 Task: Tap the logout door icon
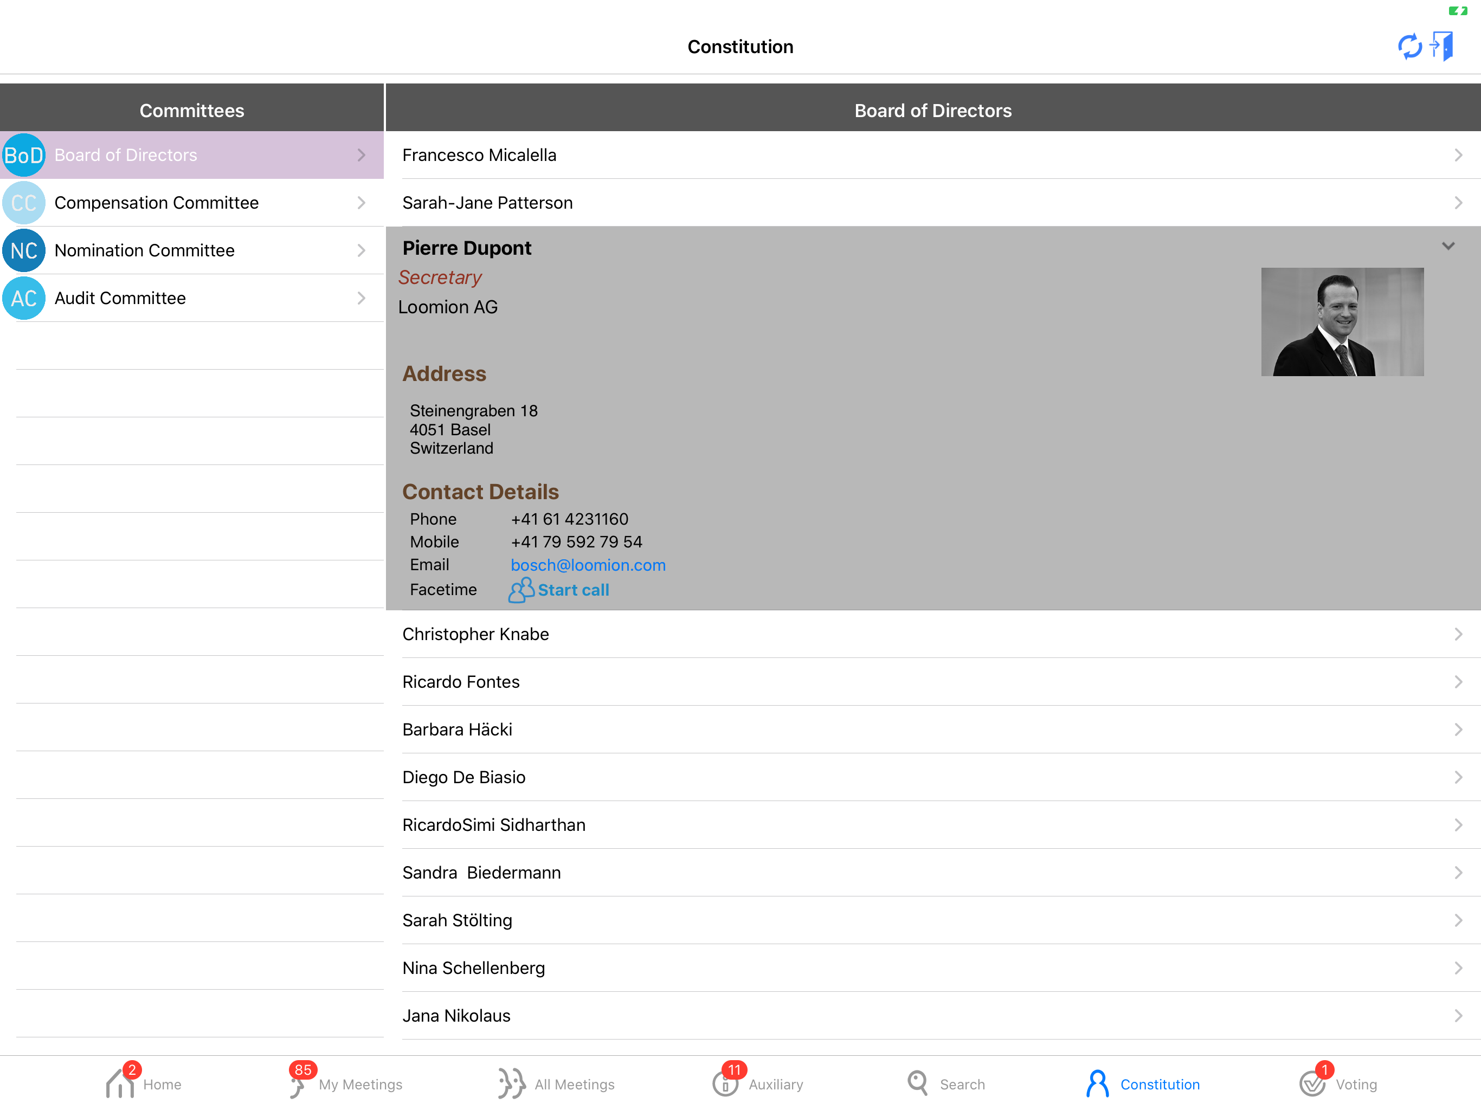[x=1441, y=46]
